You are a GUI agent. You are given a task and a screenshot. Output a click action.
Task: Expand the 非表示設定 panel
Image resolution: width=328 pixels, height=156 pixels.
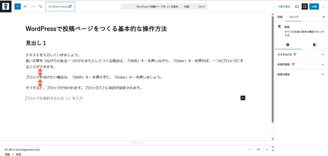(x=301, y=65)
